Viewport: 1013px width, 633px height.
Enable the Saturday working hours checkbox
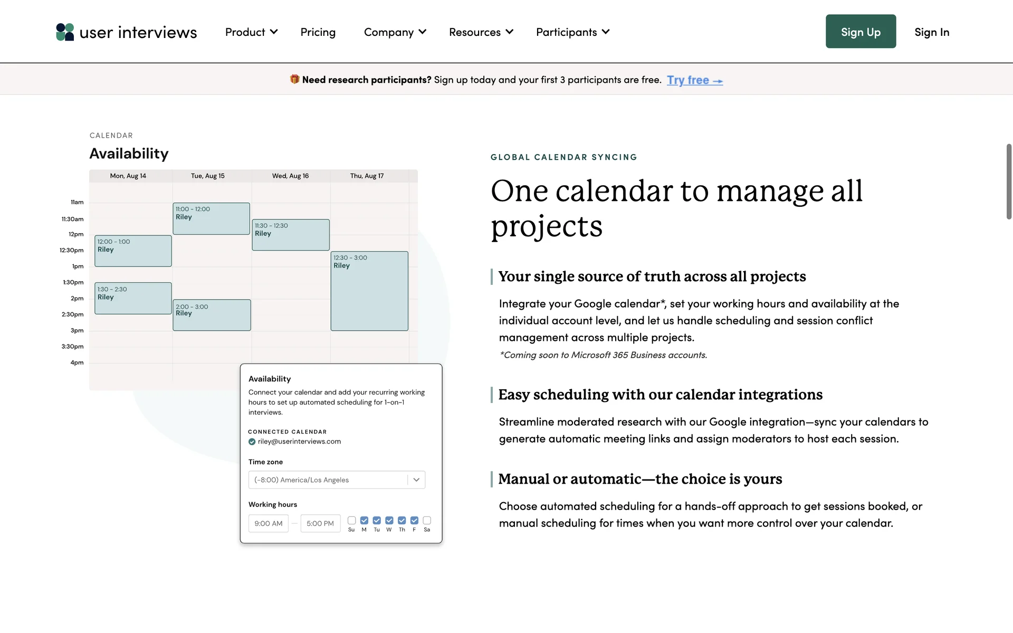tap(427, 521)
